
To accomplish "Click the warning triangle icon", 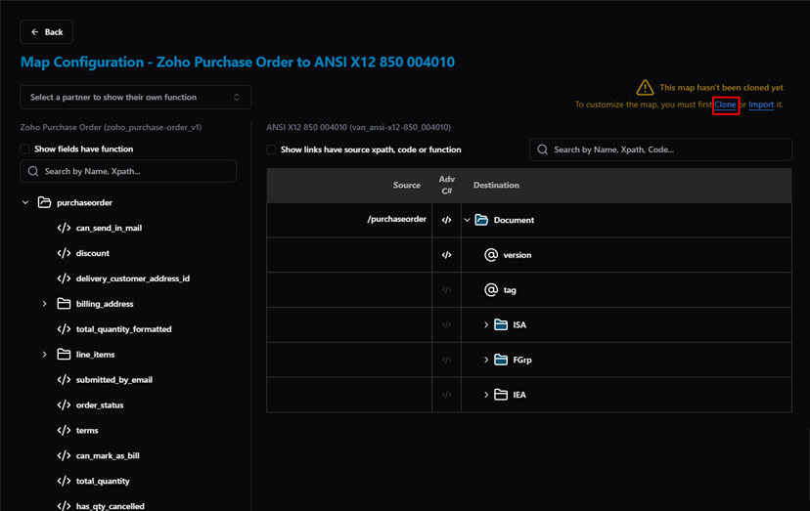I will [645, 87].
